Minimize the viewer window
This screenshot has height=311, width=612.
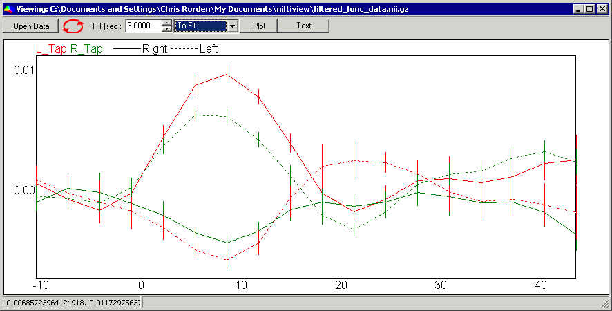pos(580,8)
